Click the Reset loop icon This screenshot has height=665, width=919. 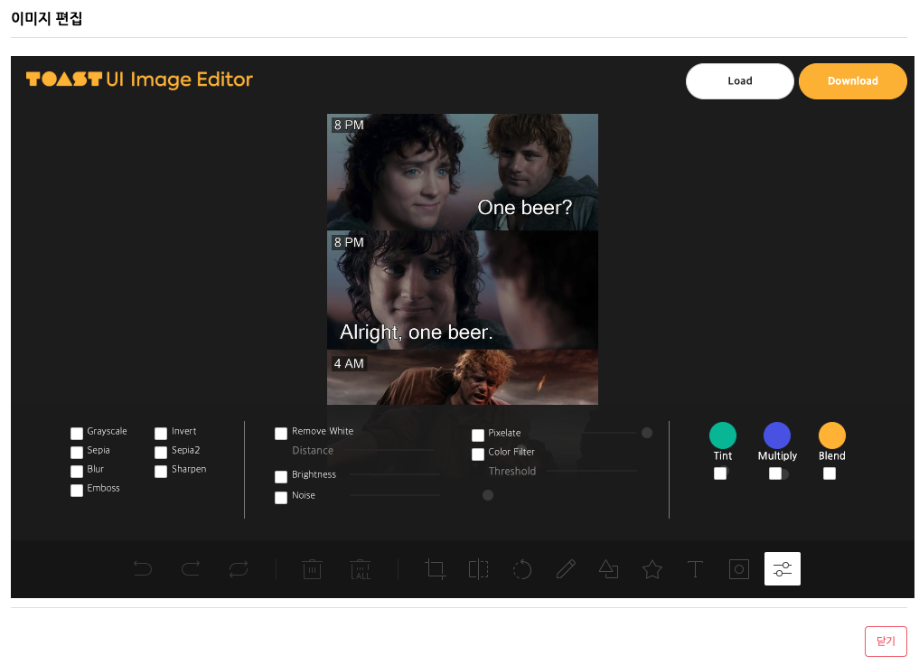tap(239, 569)
